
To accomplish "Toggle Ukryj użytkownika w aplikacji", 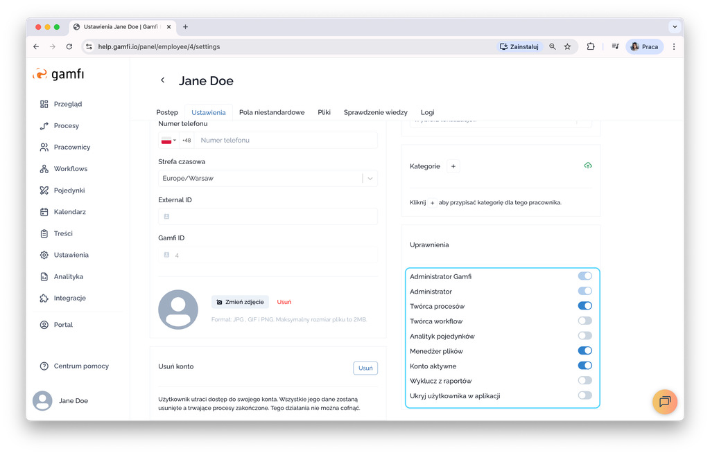I will [x=585, y=395].
